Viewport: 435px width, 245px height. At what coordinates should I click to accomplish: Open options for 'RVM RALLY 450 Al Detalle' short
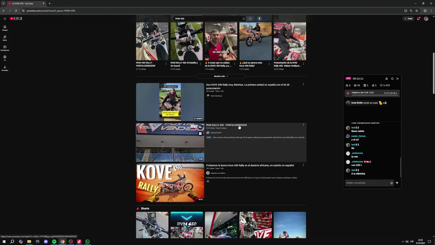200,64
